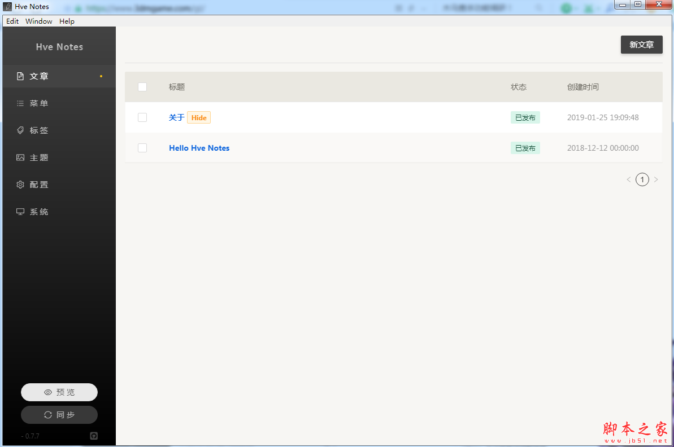Switch to the 配置 settings section
674x447 pixels.
tap(59, 185)
